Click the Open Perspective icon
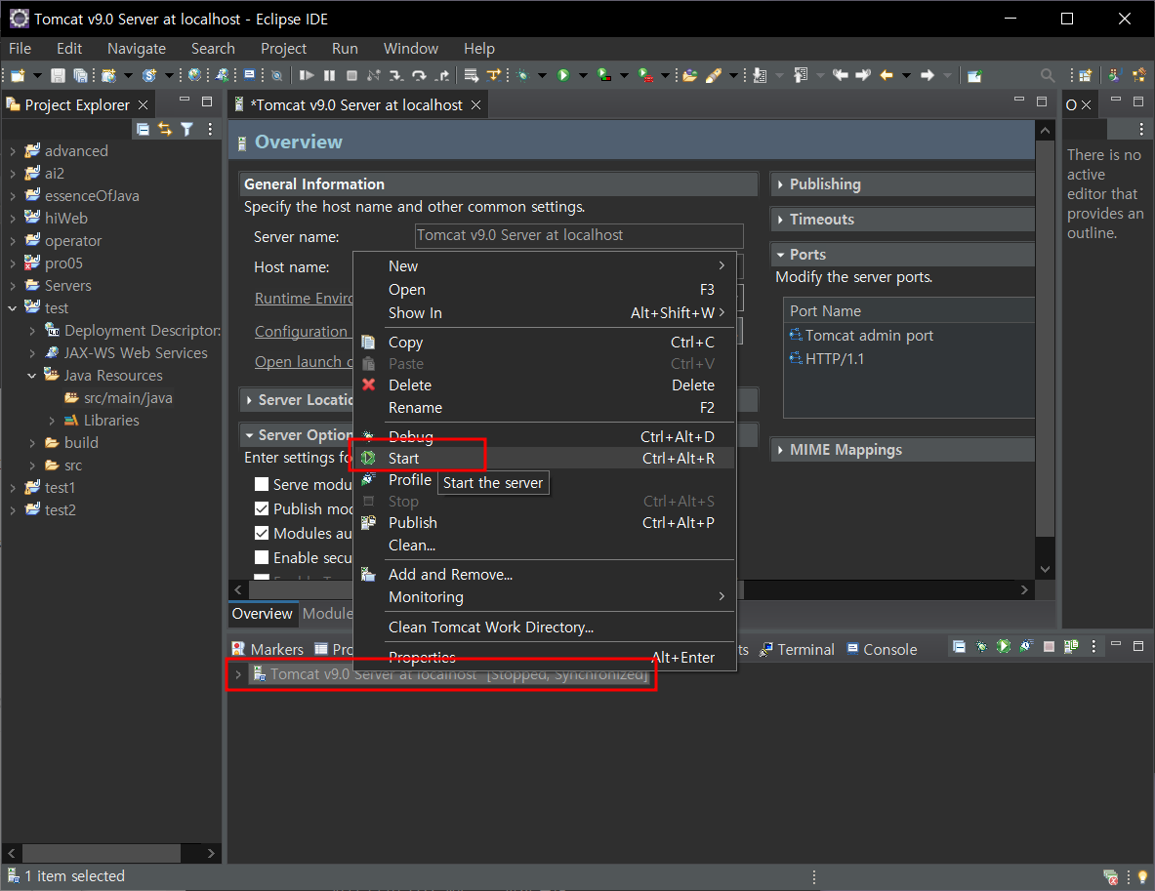Image resolution: width=1155 pixels, height=891 pixels. tap(1085, 75)
